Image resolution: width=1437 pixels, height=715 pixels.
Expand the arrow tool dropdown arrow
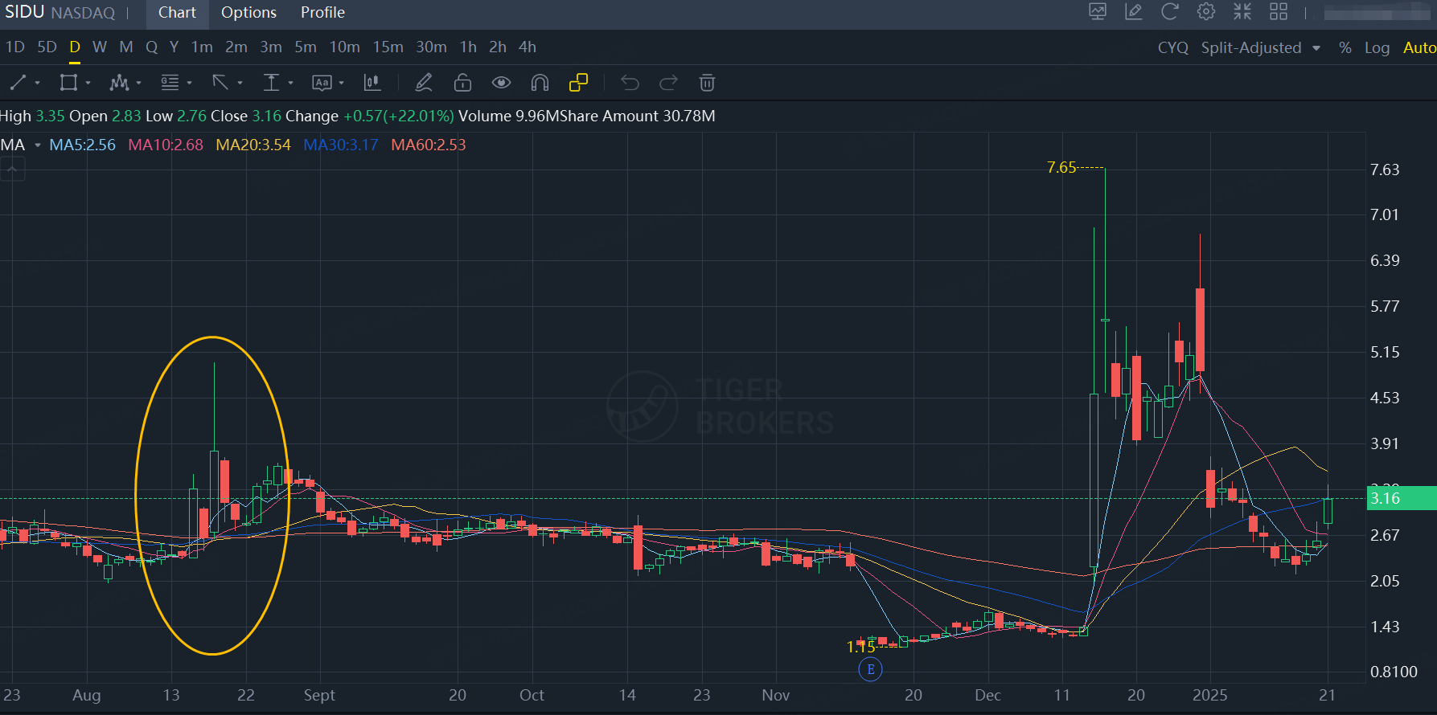point(240,83)
